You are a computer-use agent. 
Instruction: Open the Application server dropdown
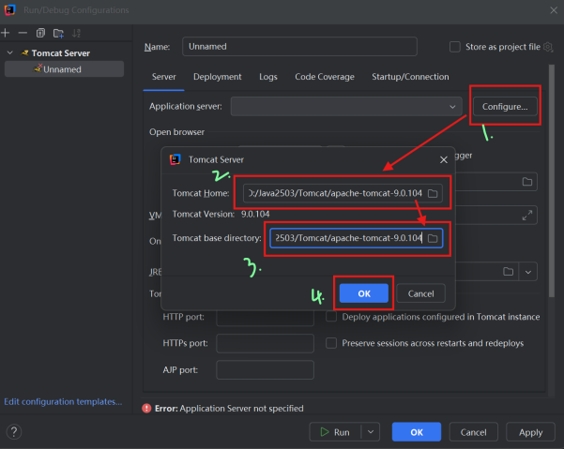coord(346,106)
